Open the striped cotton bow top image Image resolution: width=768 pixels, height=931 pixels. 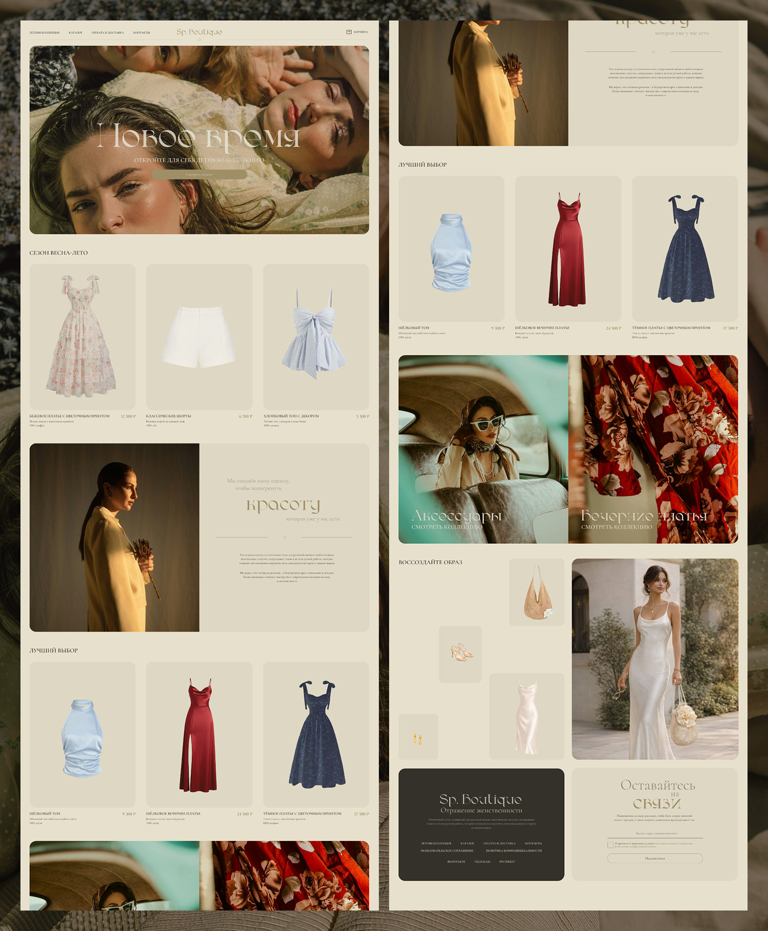(x=316, y=337)
